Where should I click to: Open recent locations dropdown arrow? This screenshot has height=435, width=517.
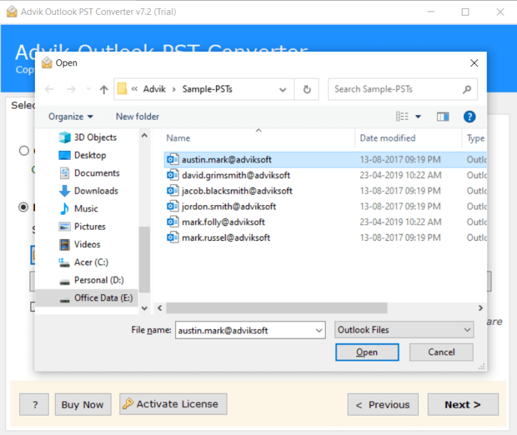[88, 89]
